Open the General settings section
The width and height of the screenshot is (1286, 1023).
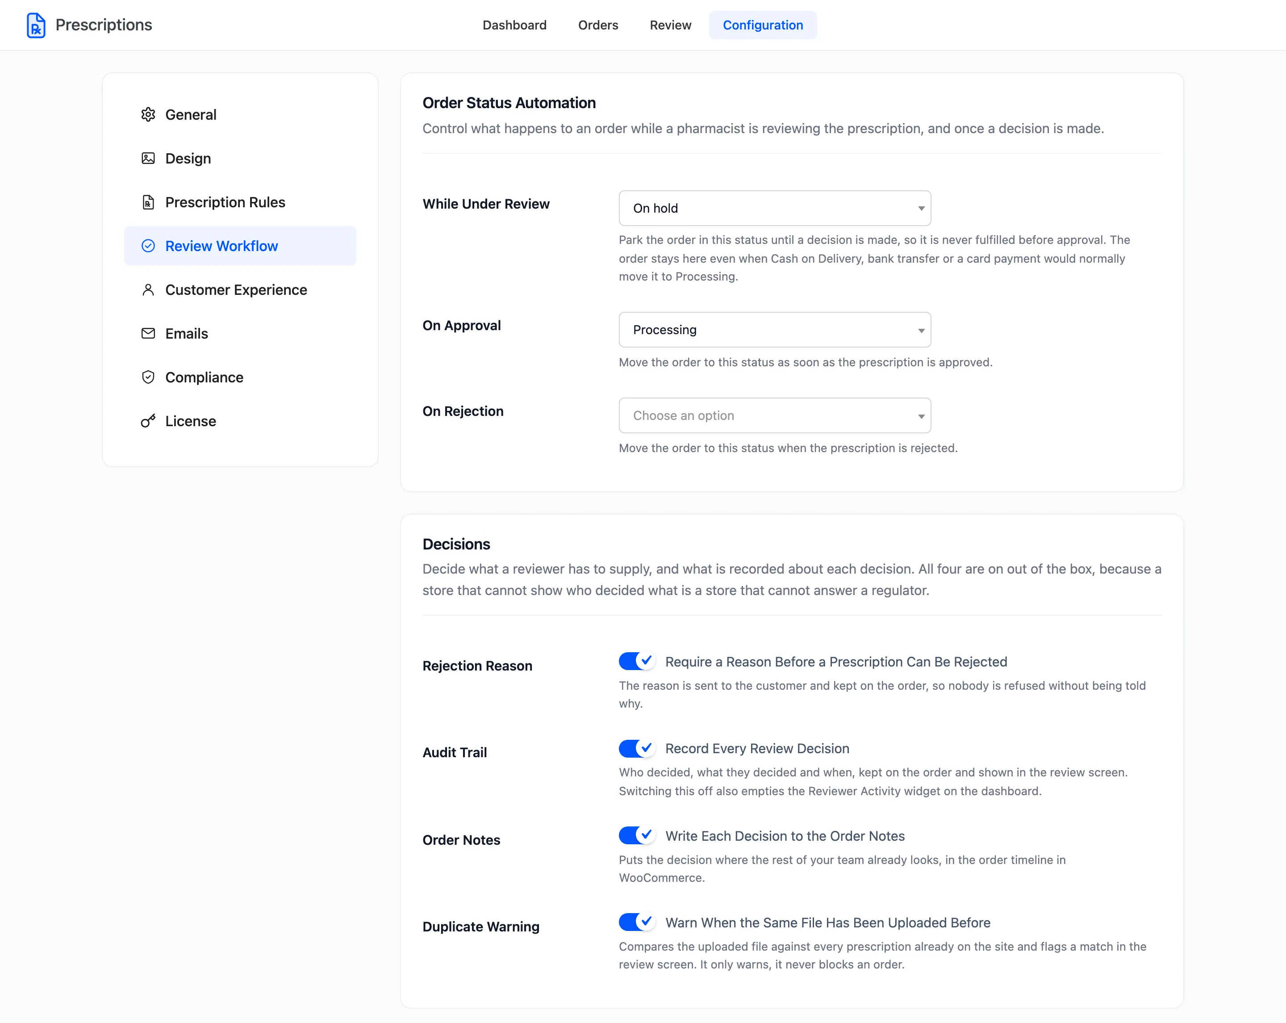pyautogui.click(x=240, y=115)
